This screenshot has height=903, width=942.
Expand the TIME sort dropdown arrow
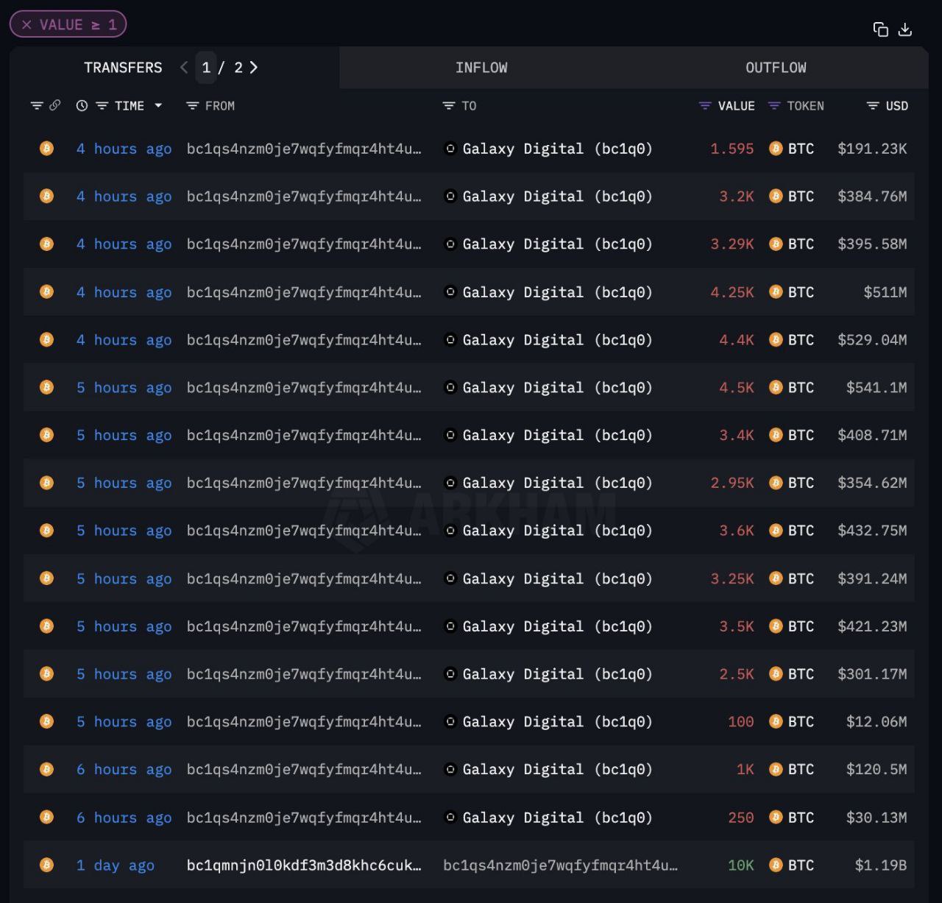click(157, 106)
